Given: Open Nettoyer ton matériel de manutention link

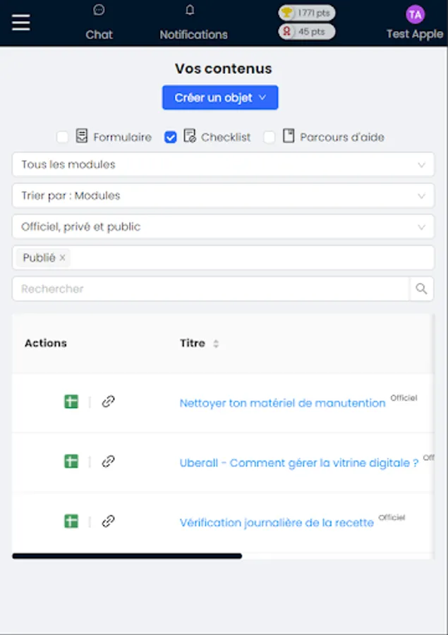Looking at the screenshot, I should [x=282, y=403].
